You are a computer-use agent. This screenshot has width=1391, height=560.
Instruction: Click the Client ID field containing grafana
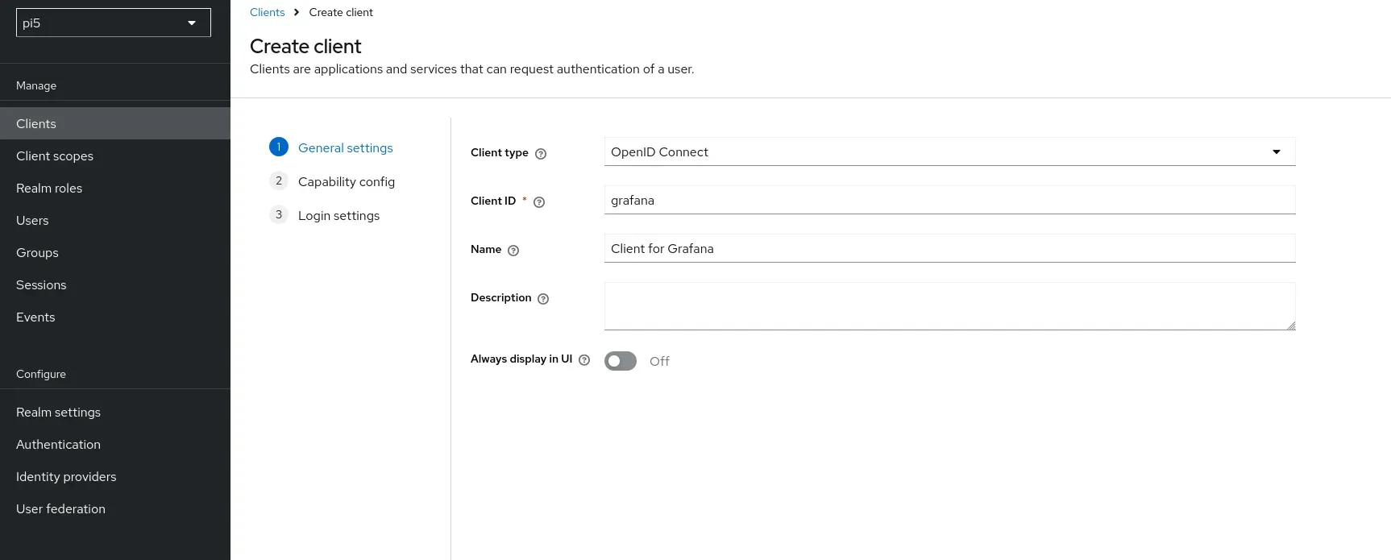[949, 200]
